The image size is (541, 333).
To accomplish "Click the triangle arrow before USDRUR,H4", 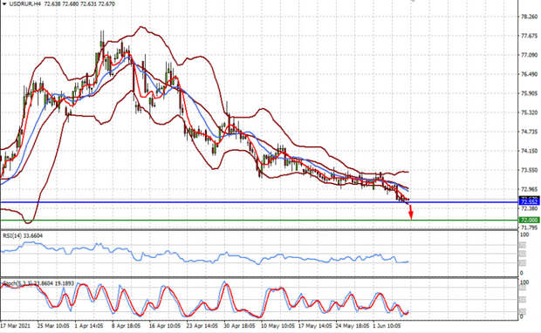I will coord(4,4).
